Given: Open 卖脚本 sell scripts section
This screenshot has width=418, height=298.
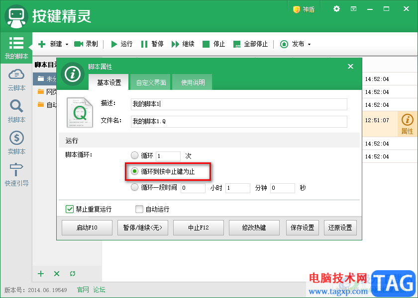Looking at the screenshot, I should [16, 143].
